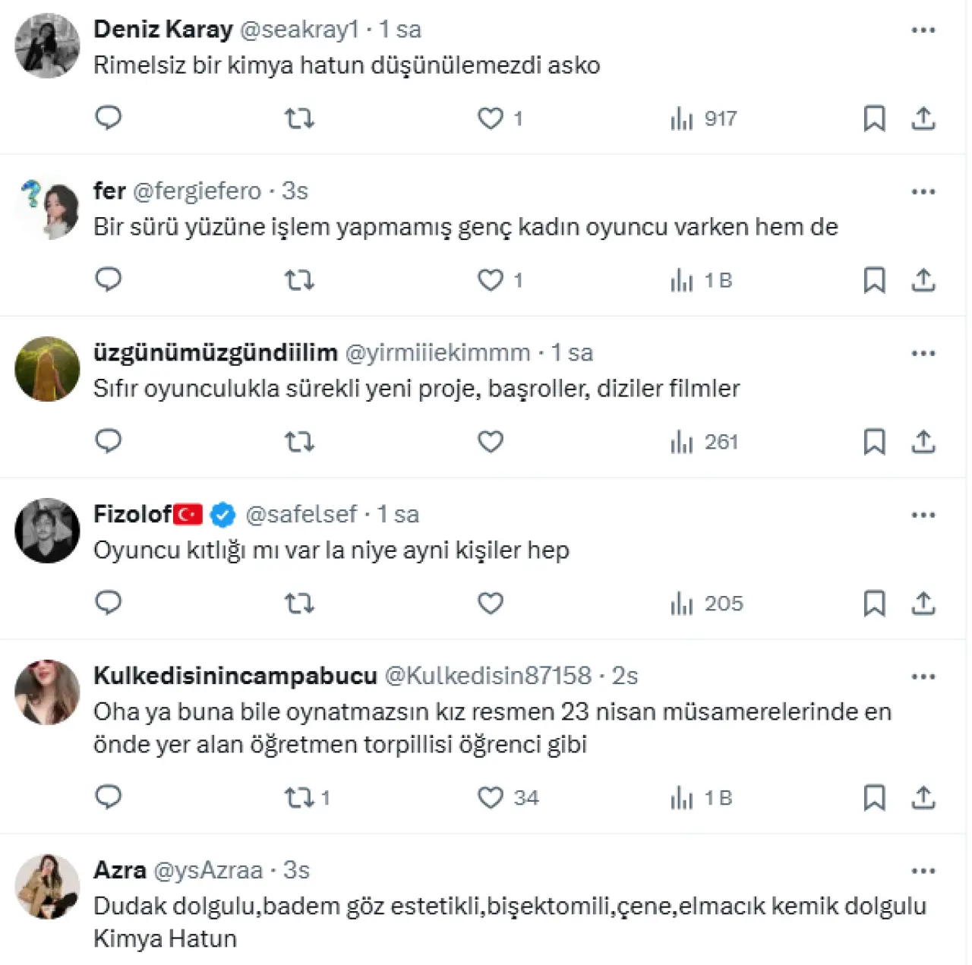View analytics showing 917 views
Image resolution: width=972 pixels, height=965 pixels.
tap(704, 118)
